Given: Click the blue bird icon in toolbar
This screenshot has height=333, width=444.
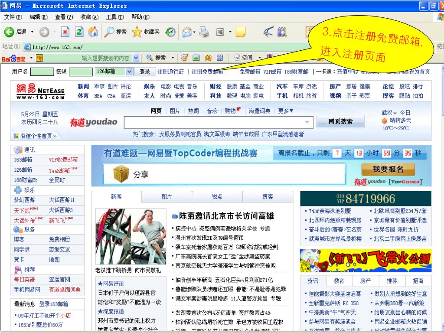Looking at the screenshot, I should point(268,32).
